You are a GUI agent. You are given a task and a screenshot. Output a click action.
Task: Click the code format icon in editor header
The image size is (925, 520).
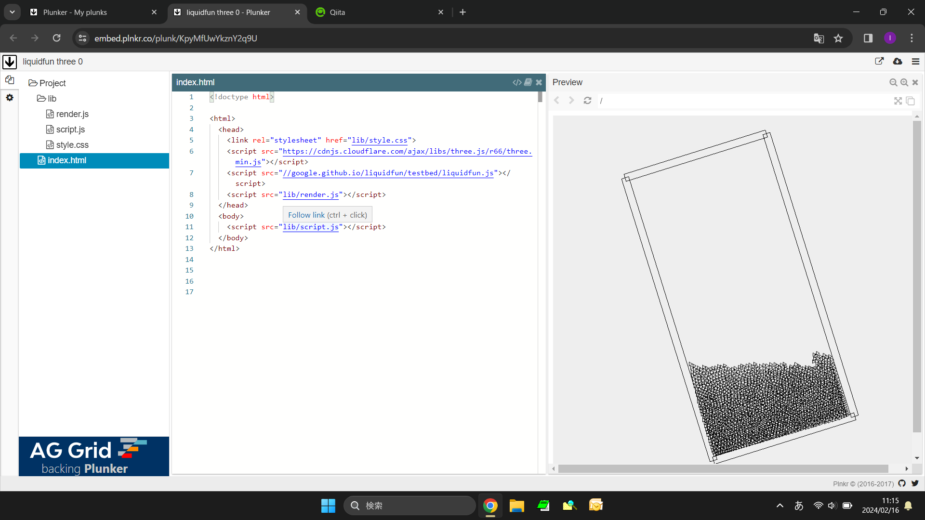click(517, 82)
